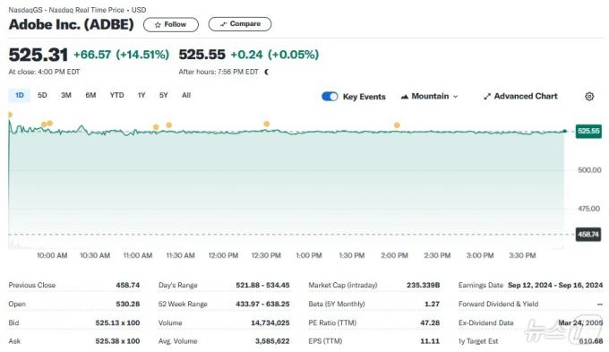Image resolution: width=609 pixels, height=352 pixels.
Task: Click the 1y Target Est label
Action: [478, 341]
